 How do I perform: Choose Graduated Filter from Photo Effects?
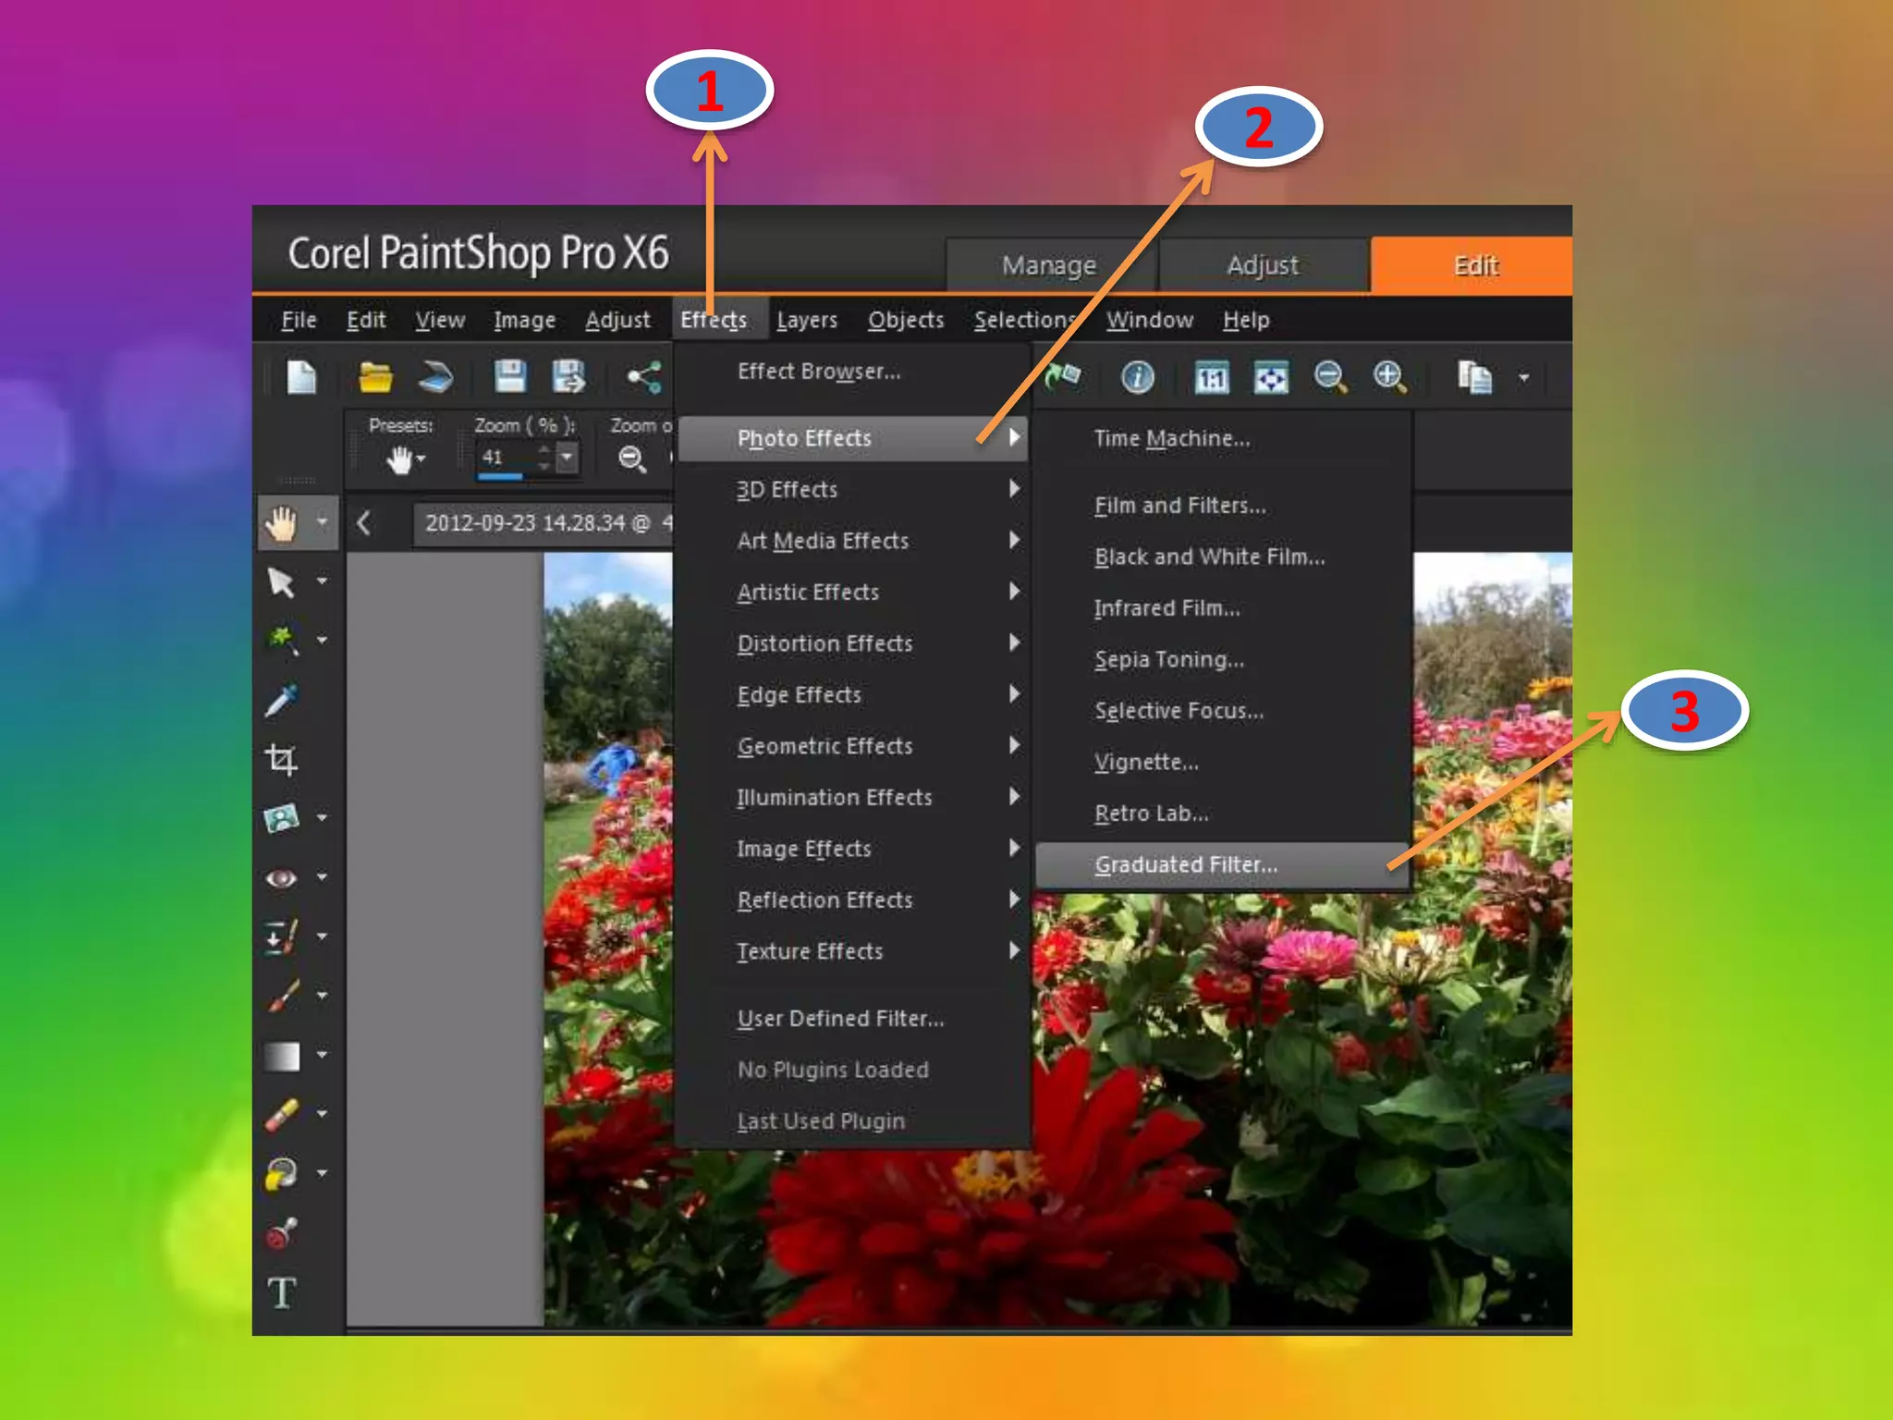(1186, 865)
